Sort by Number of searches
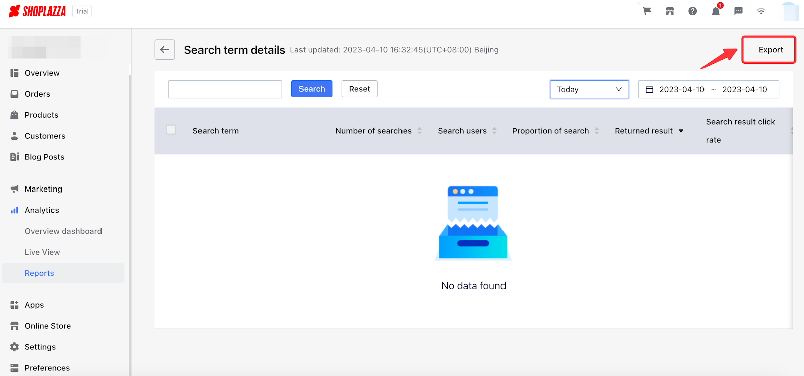Viewport: 804px width, 376px height. (x=419, y=131)
